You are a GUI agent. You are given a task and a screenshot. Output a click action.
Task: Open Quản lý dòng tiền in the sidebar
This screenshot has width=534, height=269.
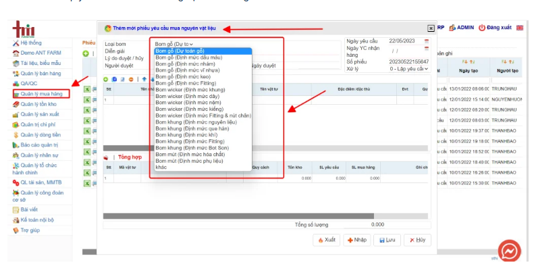click(41, 134)
